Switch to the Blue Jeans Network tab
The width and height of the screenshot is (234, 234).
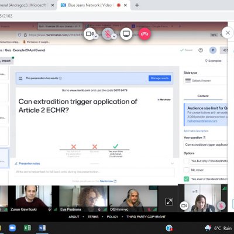click(x=90, y=5)
